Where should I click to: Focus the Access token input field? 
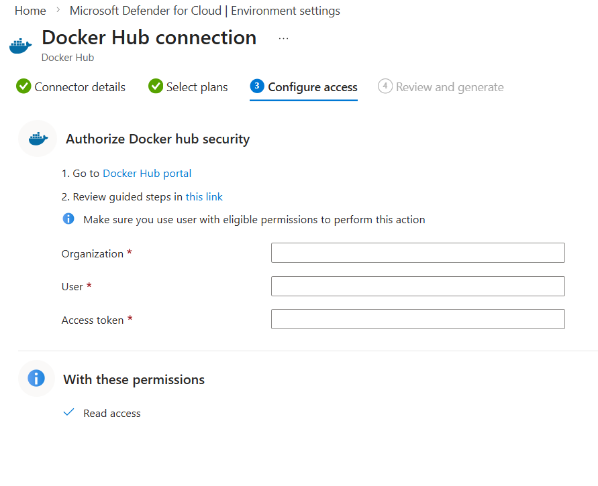pos(418,319)
